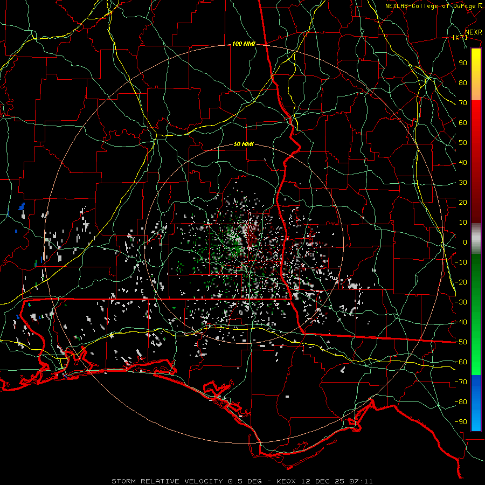The image size is (485, 485).
Task: Click the 80 value on the velocity scale
Action: pos(463,83)
